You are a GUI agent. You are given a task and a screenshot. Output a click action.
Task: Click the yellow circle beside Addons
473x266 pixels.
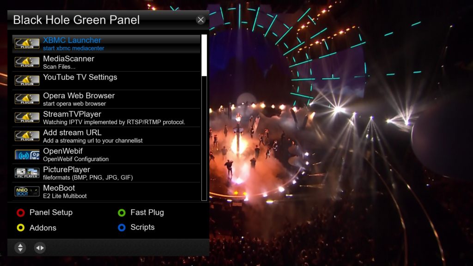coord(20,228)
